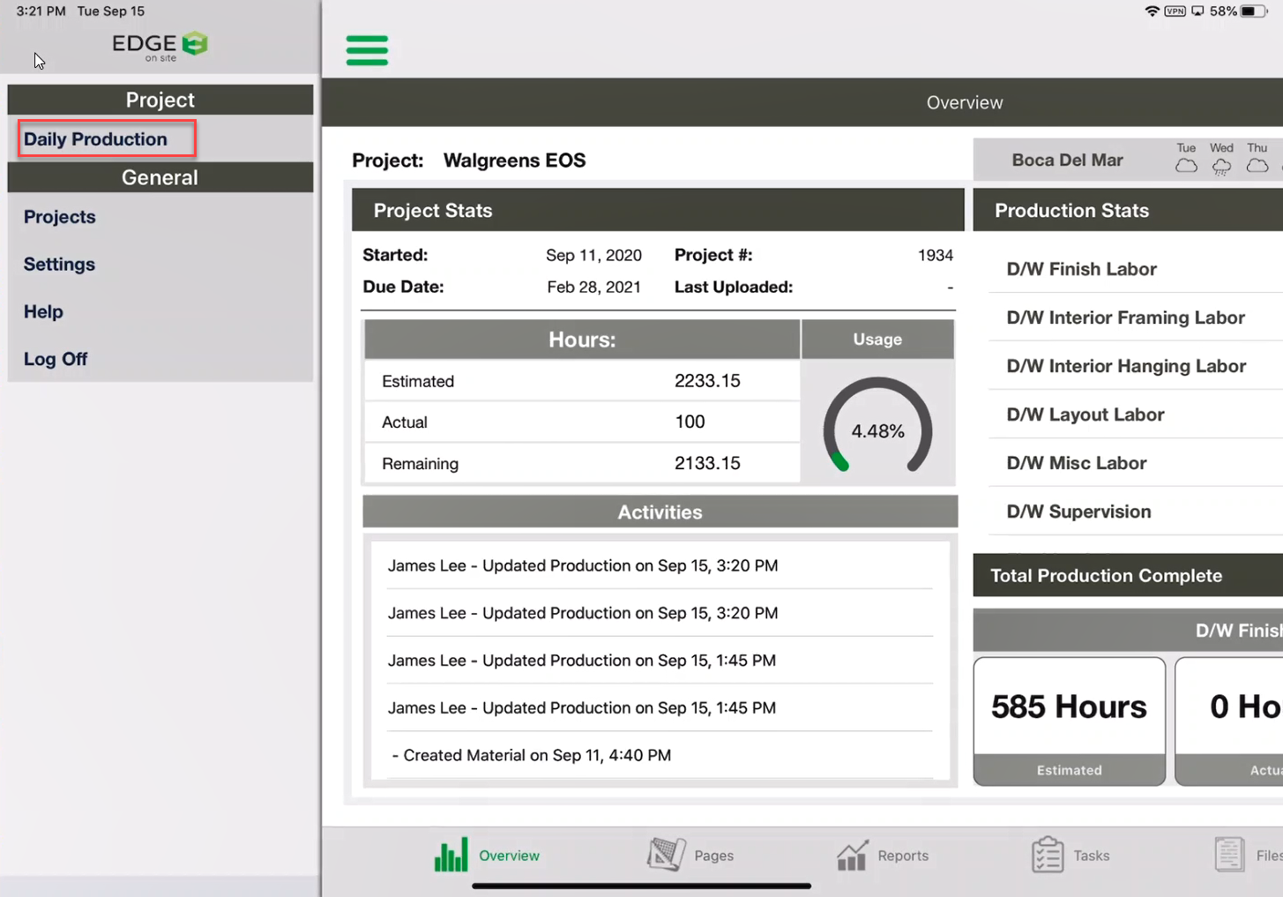The height and width of the screenshot is (897, 1283).
Task: Click the Reports chart icon
Action: coord(852,855)
